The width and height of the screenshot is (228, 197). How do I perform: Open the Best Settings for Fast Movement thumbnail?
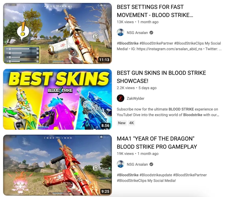[x=57, y=33]
